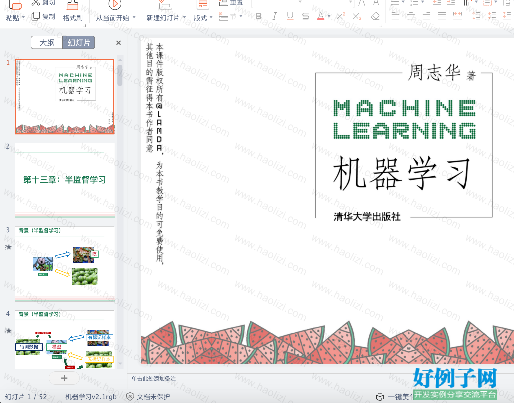This screenshot has width=514, height=403.
Task: Align text right
Action: [x=426, y=16]
